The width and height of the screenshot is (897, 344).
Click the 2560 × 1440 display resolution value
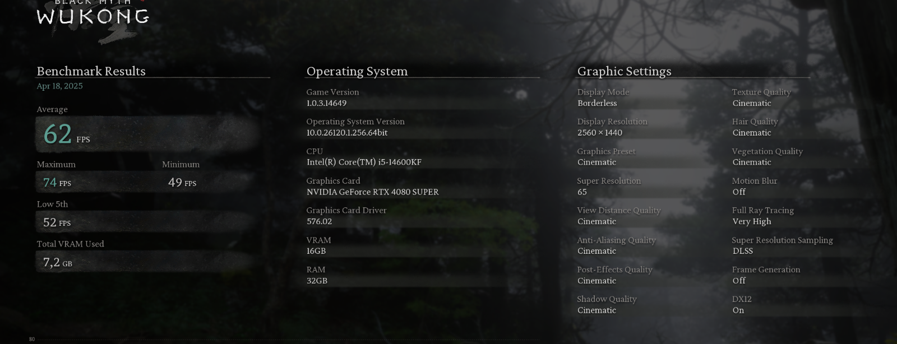(600, 133)
